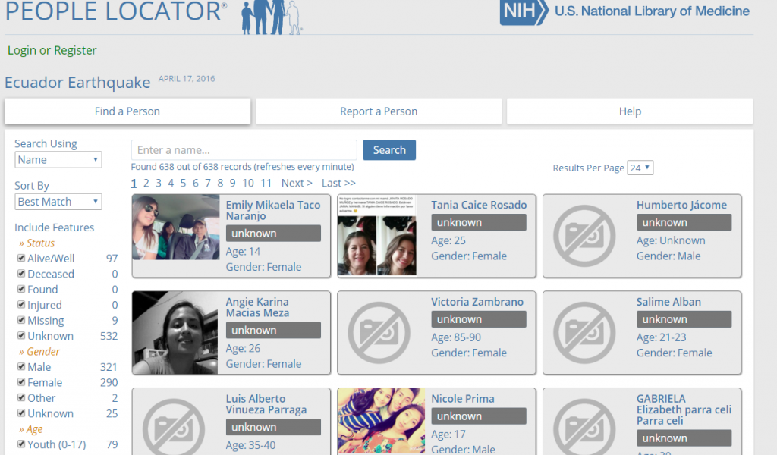This screenshot has height=455, width=777.
Task: Toggle the Missing status checkbox
Action: pyautogui.click(x=21, y=321)
